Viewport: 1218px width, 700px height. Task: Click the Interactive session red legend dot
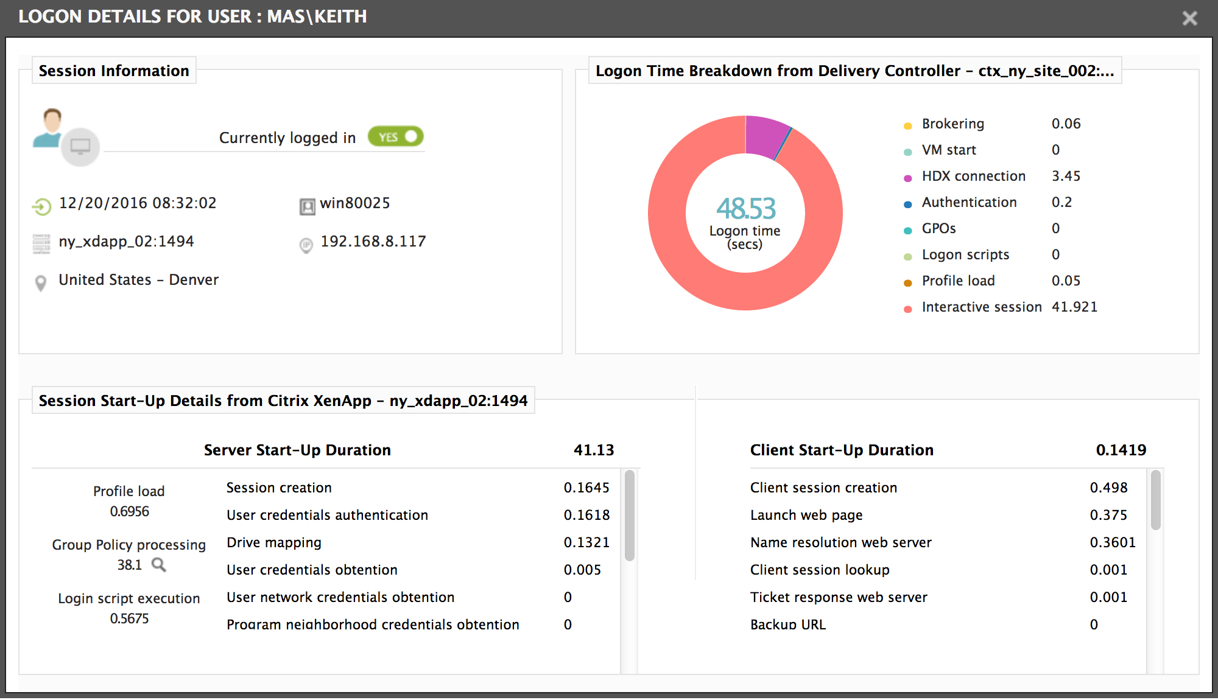click(907, 309)
